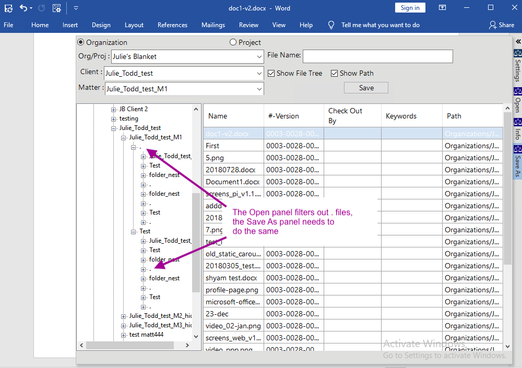Expand the testing tree node
This screenshot has width=522, height=368.
pos(113,119)
